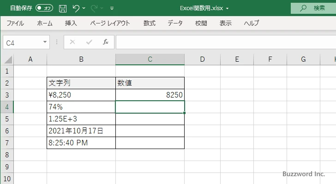The height and width of the screenshot is (184, 336).
Task: Select row 8 header
Action: pyautogui.click(x=7, y=155)
